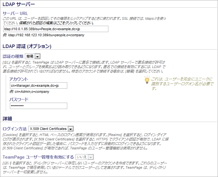Image resolution: width=218 pixels, height=177 pixels.
Task: Click the サーバー URL label
Action: (15, 14)
